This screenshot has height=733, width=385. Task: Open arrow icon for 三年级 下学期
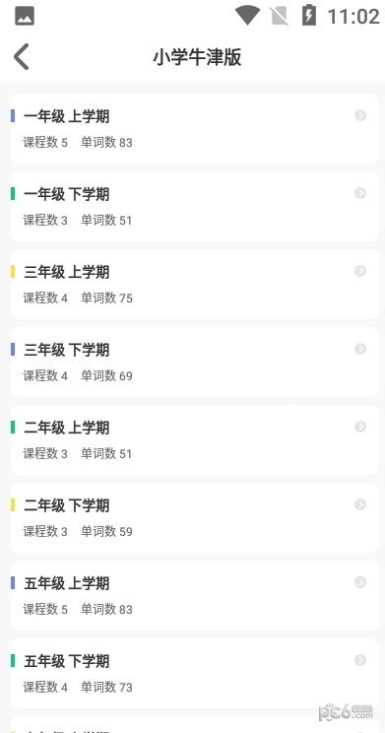[360, 349]
